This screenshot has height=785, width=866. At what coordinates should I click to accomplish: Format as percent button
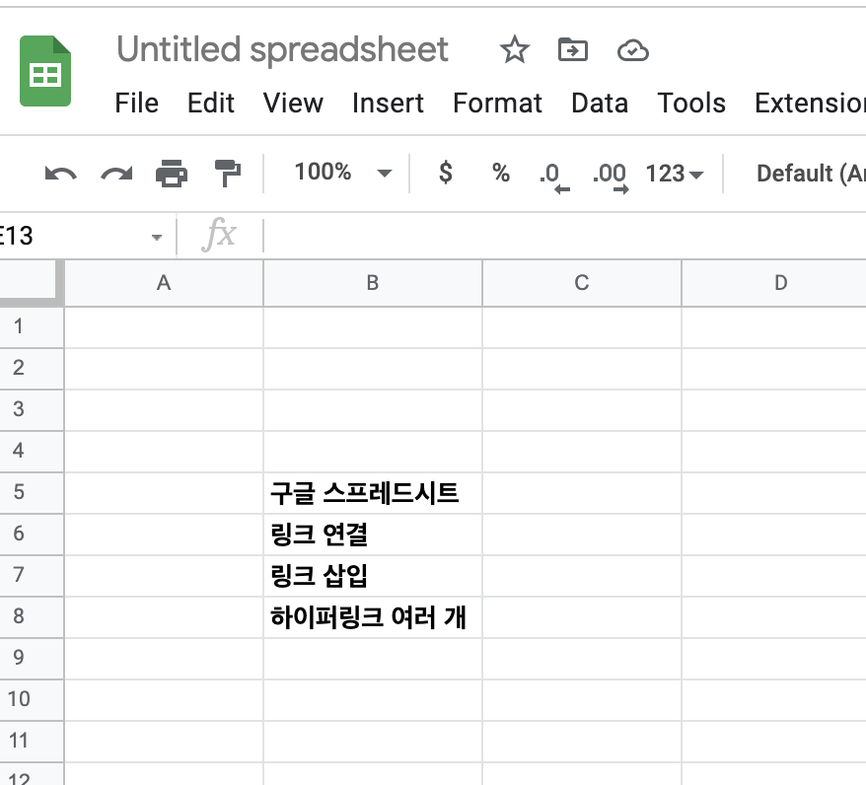[501, 173]
